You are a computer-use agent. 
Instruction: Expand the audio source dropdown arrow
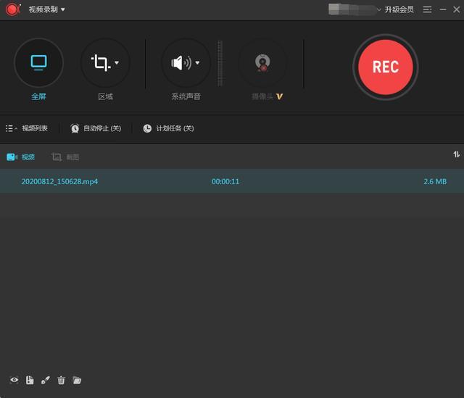197,62
